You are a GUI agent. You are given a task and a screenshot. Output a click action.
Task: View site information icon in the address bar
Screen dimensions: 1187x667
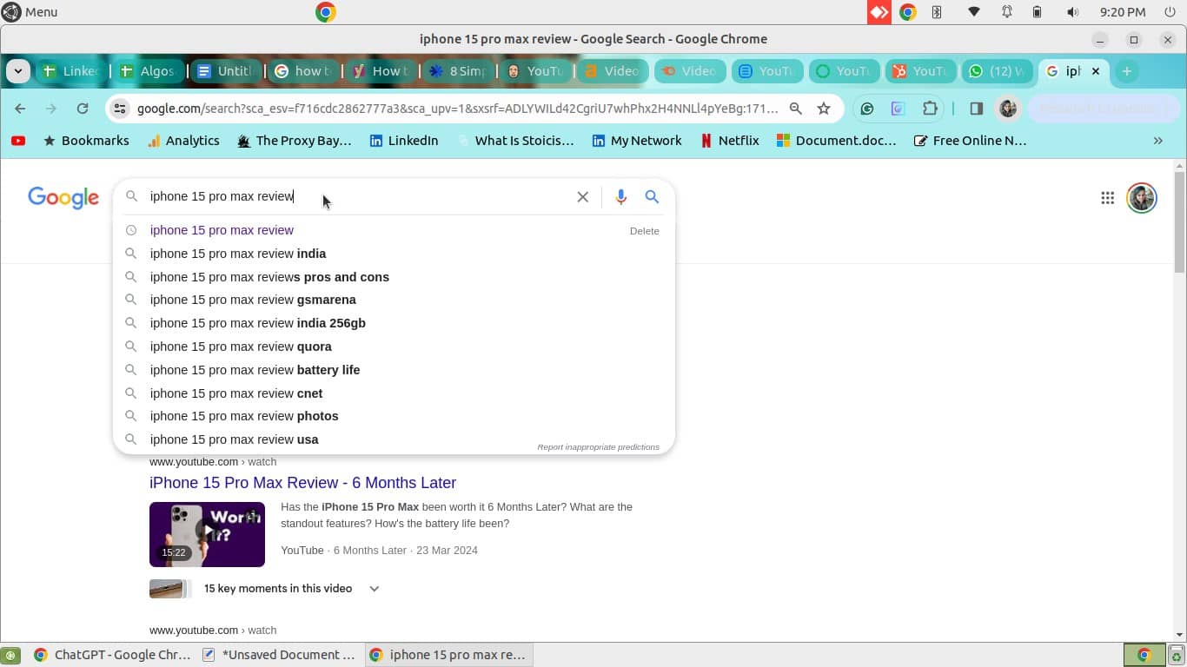point(121,109)
